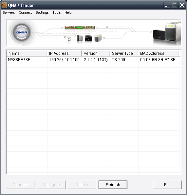This screenshot has height=195, width=187.
Task: Open the Settings menu
Action: pyautogui.click(x=42, y=12)
